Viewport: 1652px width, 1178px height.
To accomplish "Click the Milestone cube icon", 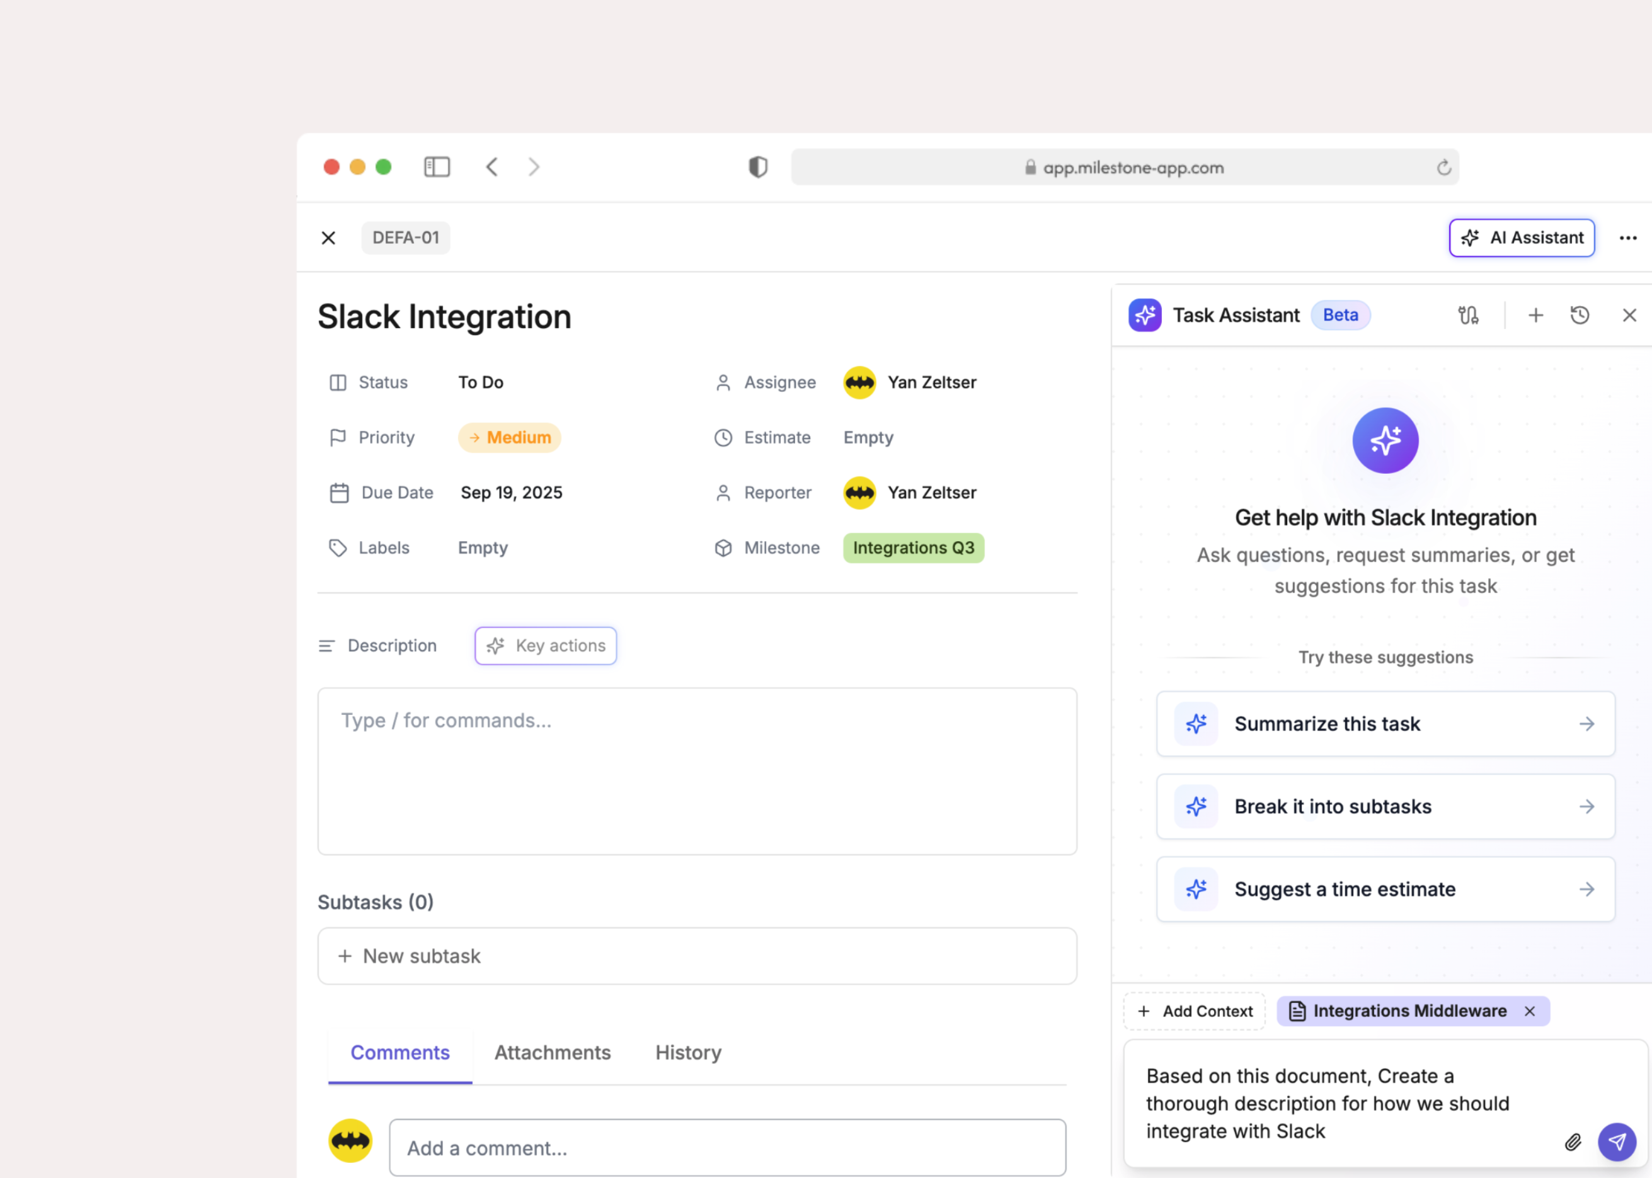I will (723, 547).
